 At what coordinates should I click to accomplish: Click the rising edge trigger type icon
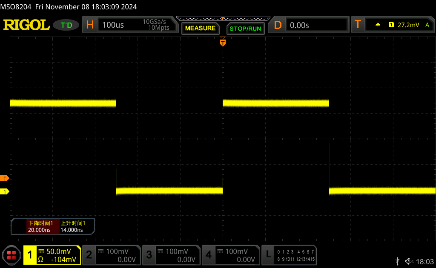pos(378,25)
